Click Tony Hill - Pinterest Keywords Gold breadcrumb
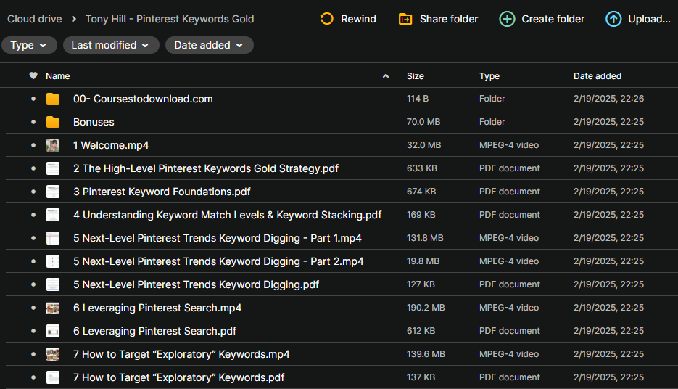This screenshot has height=389, width=678. point(170,19)
